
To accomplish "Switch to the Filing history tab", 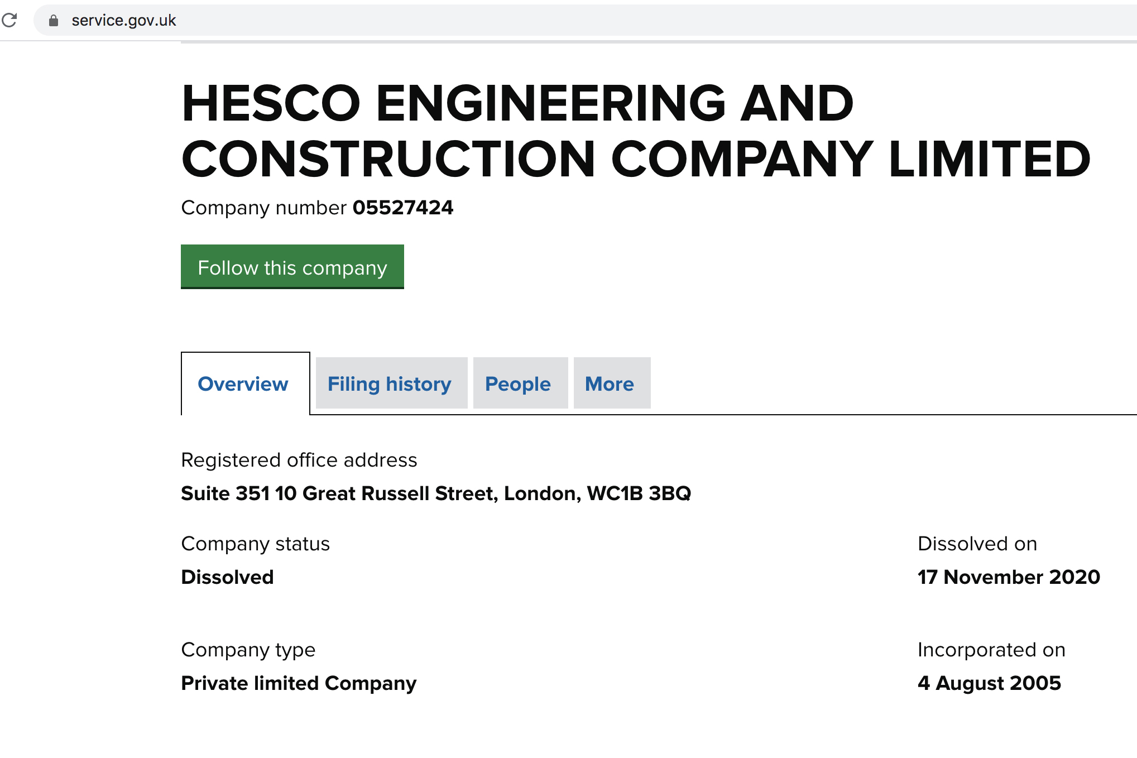I will [x=390, y=384].
